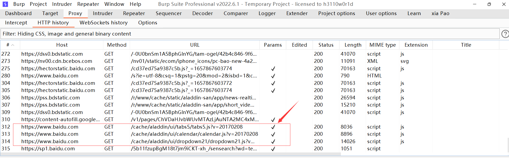Click the Params checkmark in row 312
509x158 pixels.
[x=273, y=127]
